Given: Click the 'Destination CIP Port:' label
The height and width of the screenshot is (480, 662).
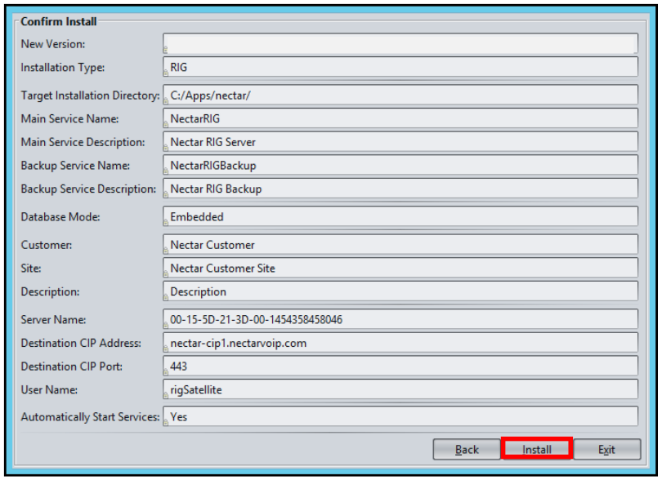Looking at the screenshot, I should pyautogui.click(x=72, y=367).
